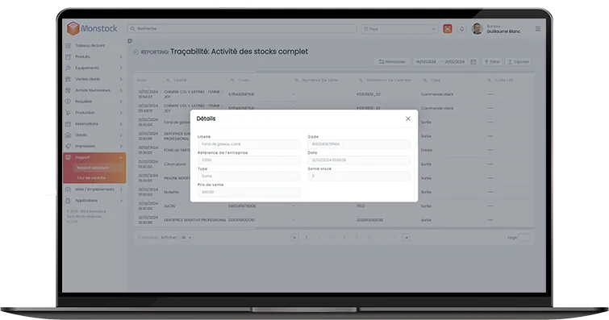Expand the Stocks menu chevron
The height and width of the screenshot is (320, 609).
pos(121,135)
